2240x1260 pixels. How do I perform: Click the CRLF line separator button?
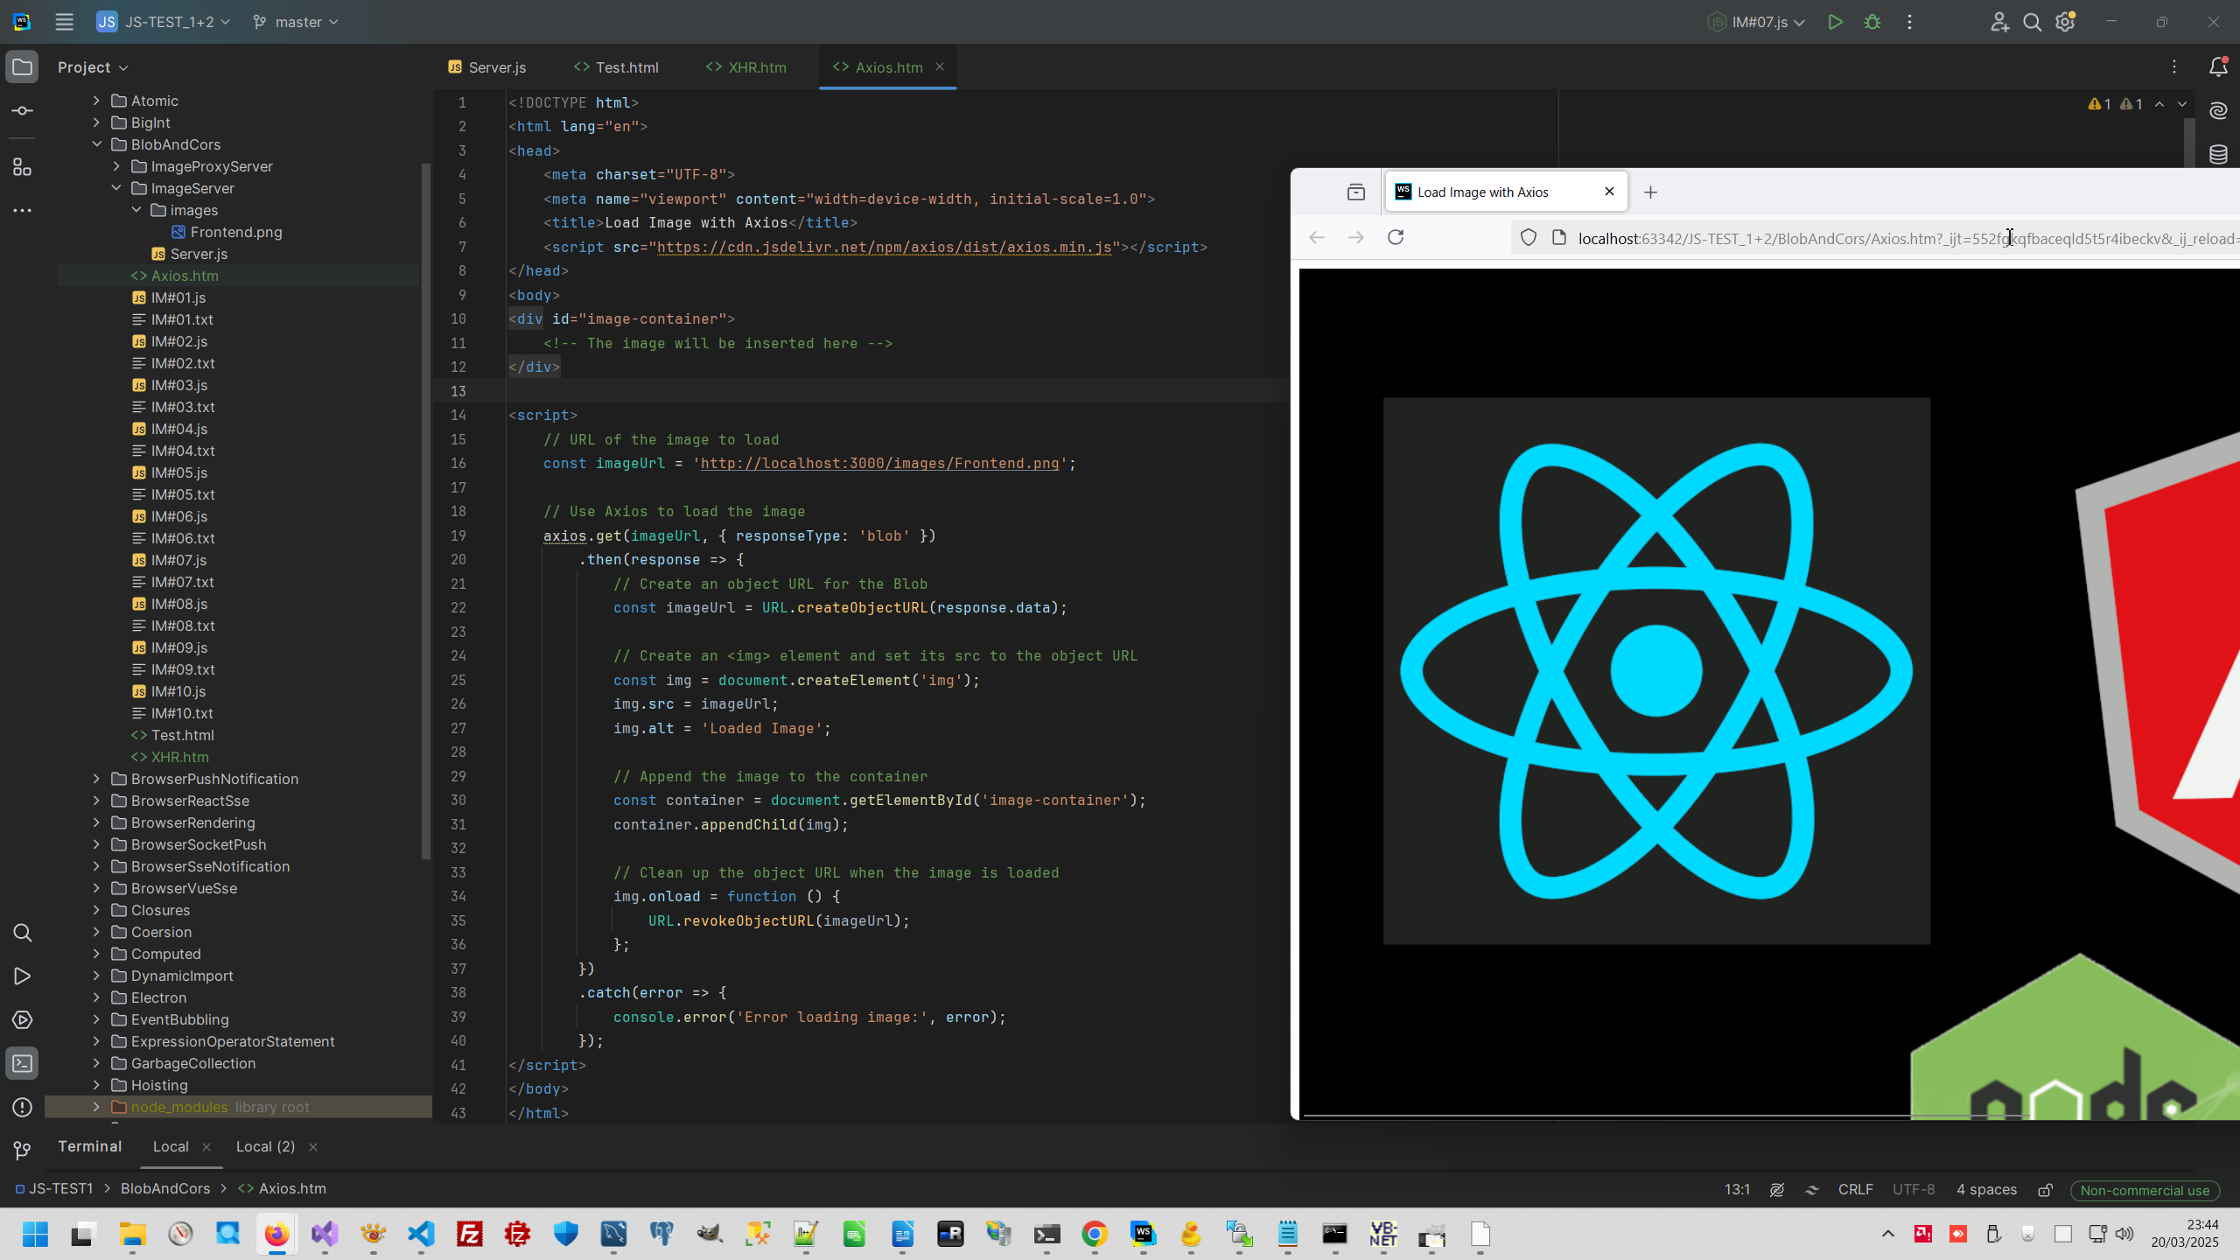pyautogui.click(x=1855, y=1189)
